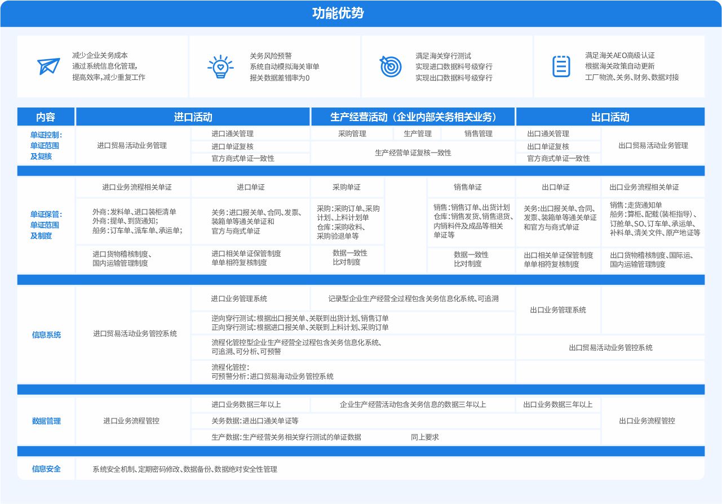Click the 出口业务管理系统 cell
Image resolution: width=722 pixels, height=504 pixels.
coord(558,310)
